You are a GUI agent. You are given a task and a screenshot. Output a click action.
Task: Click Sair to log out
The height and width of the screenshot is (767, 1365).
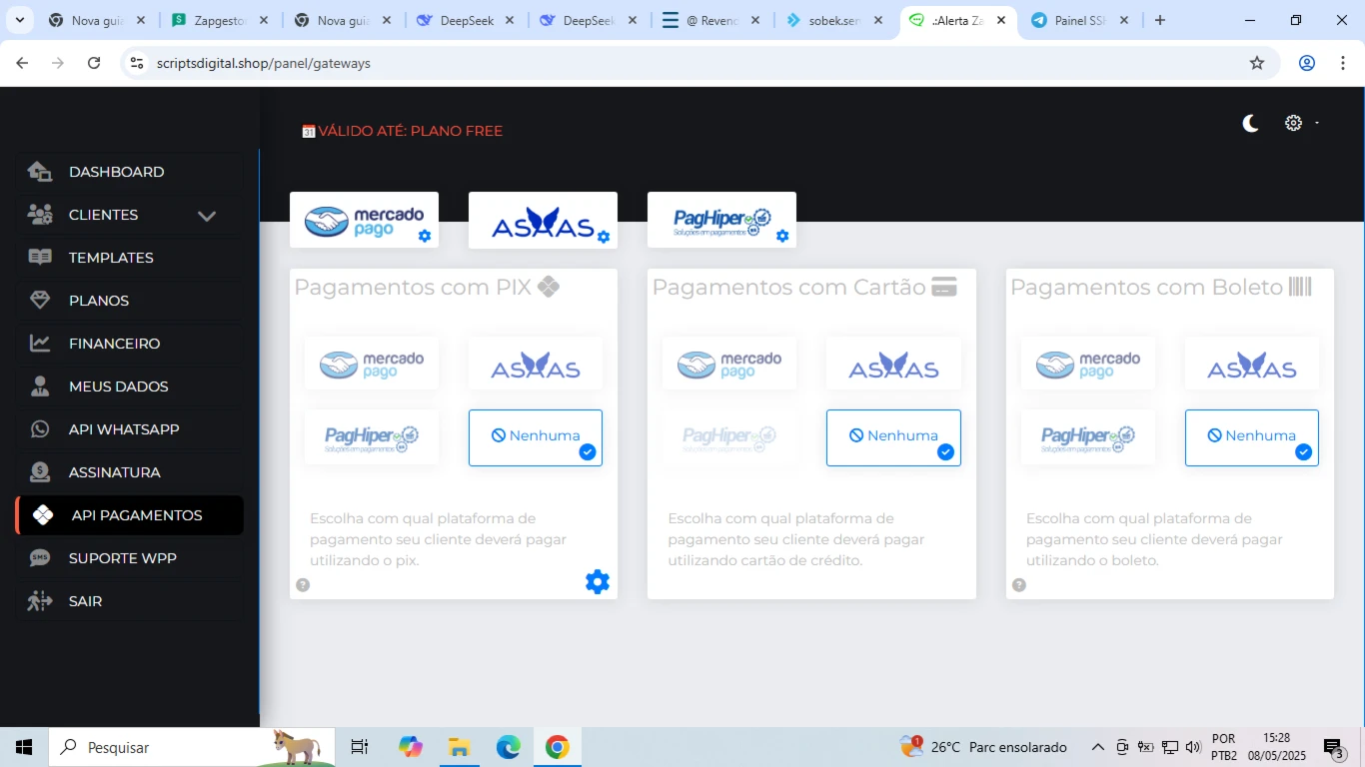pos(130,601)
